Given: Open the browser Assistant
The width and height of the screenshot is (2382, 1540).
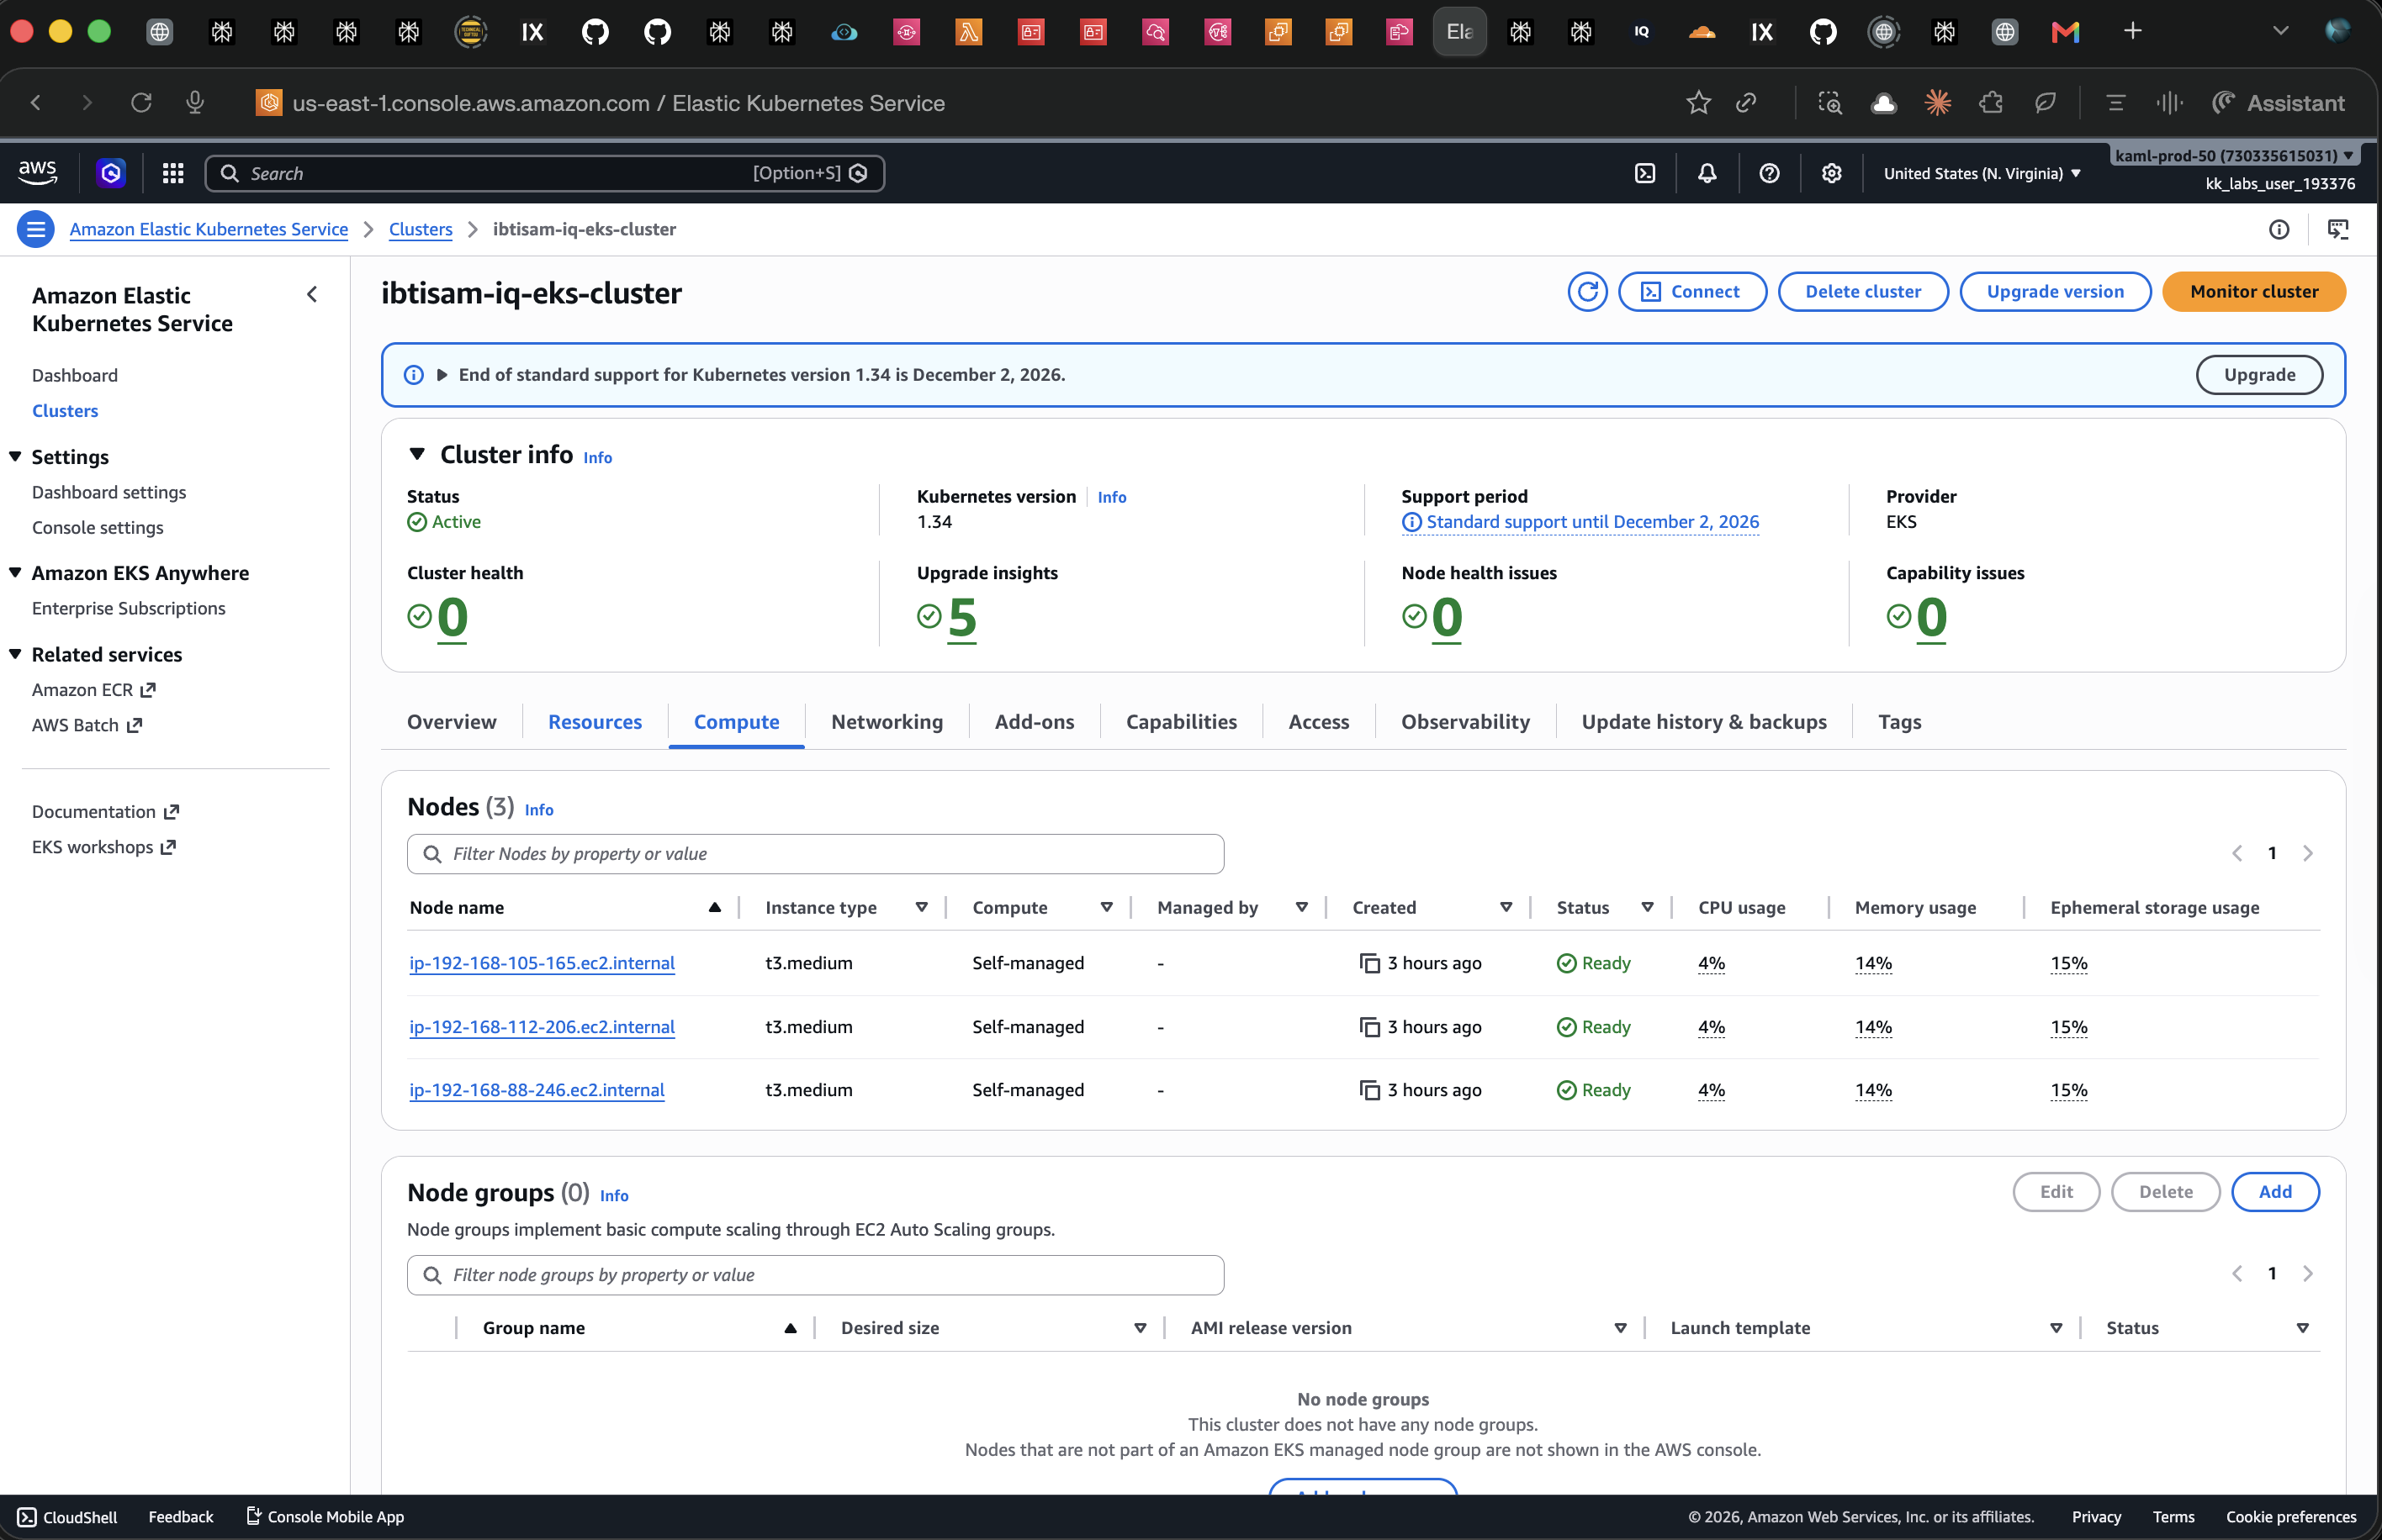Looking at the screenshot, I should tap(2278, 103).
